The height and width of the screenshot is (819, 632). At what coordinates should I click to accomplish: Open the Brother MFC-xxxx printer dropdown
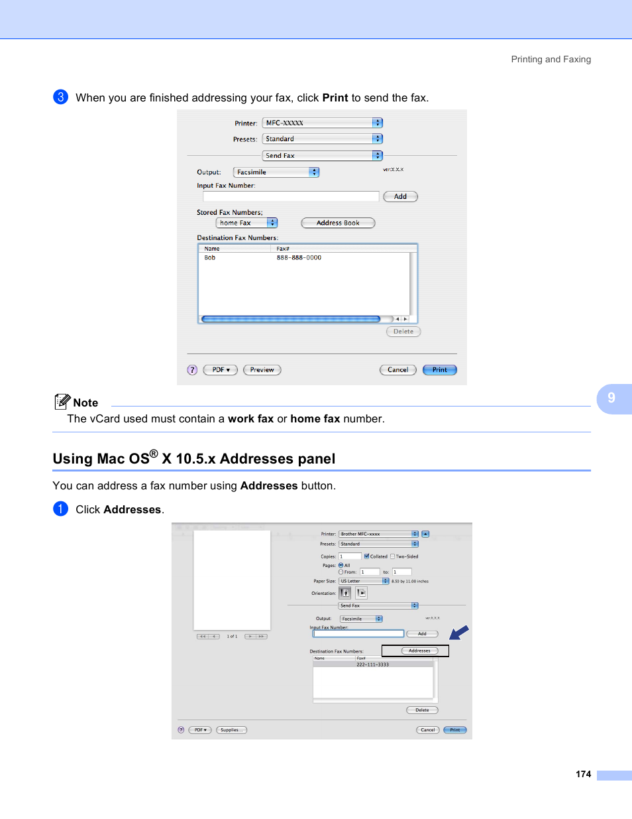coord(379,534)
